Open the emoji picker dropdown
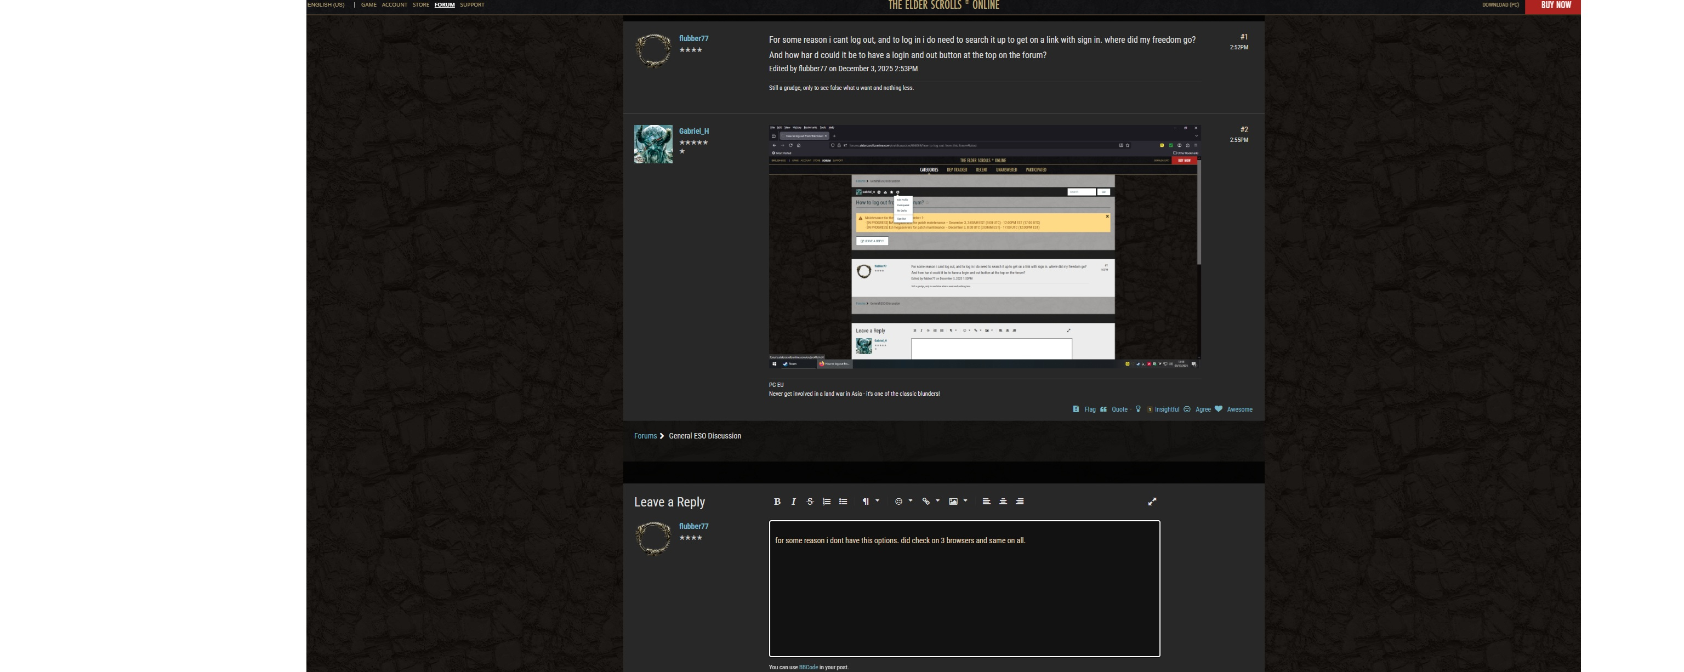Viewport: 1684px width, 672px height. coord(902,502)
